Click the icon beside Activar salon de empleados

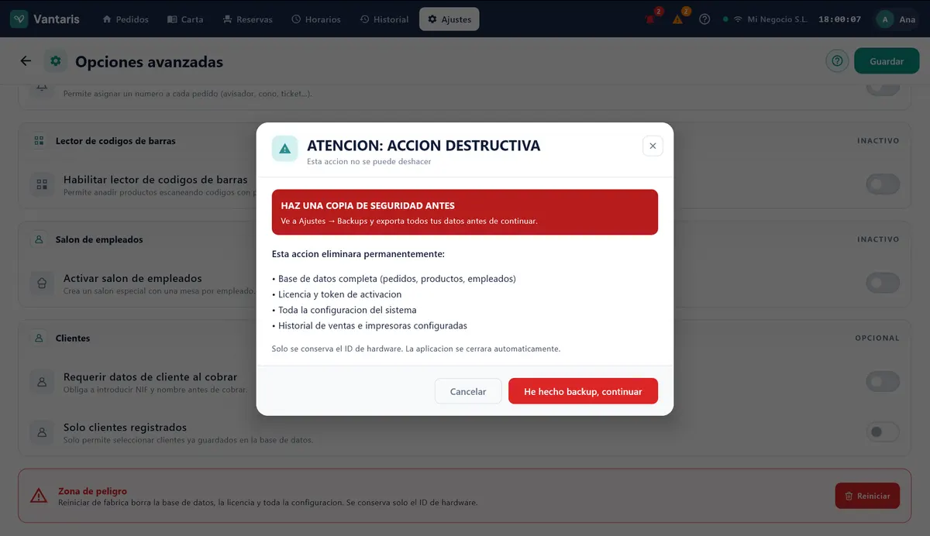(42, 283)
